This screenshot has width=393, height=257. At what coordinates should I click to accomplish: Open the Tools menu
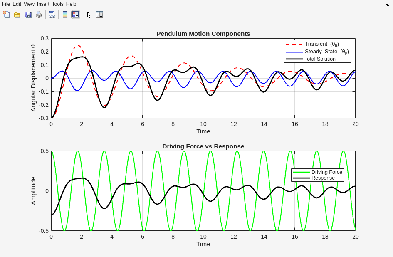pyautogui.click(x=58, y=4)
